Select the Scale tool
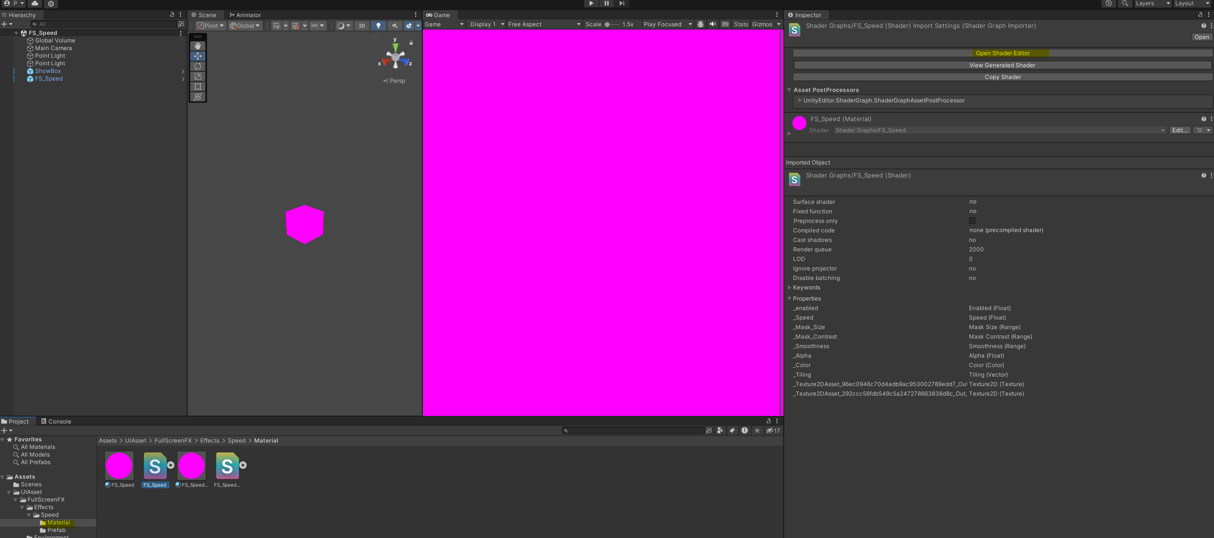 [197, 76]
